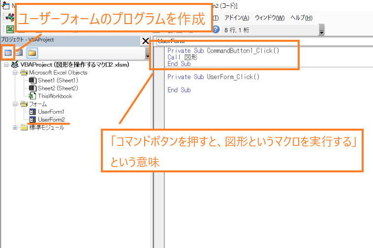Select UserForm1 in project tree

pos(51,112)
